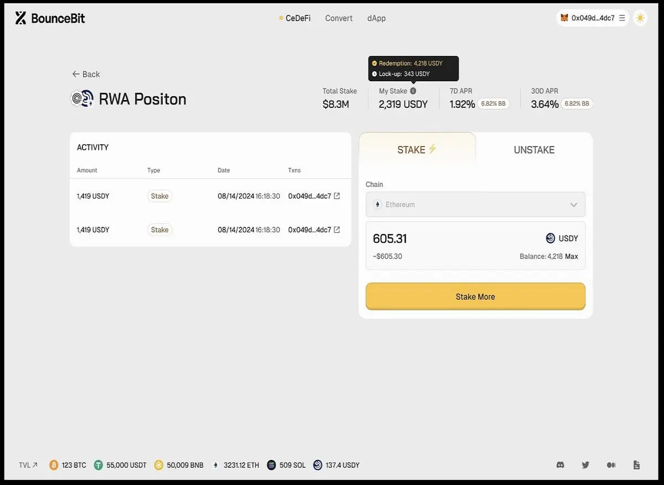Click the Redemption: 4,218 USDY tooltip line
This screenshot has height=485, width=664.
click(407, 64)
